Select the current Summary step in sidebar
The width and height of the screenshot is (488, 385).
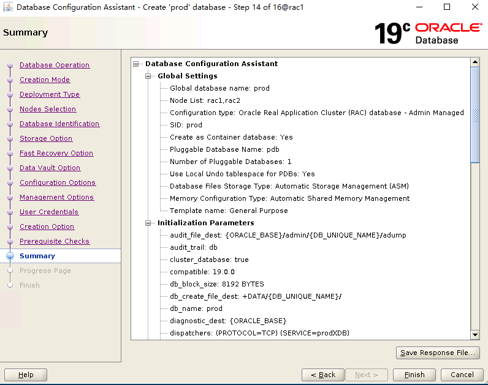37,256
